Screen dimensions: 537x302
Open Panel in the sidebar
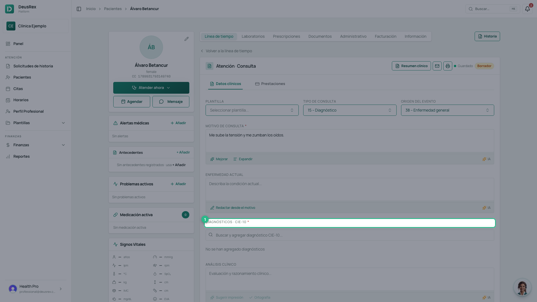pos(36,44)
